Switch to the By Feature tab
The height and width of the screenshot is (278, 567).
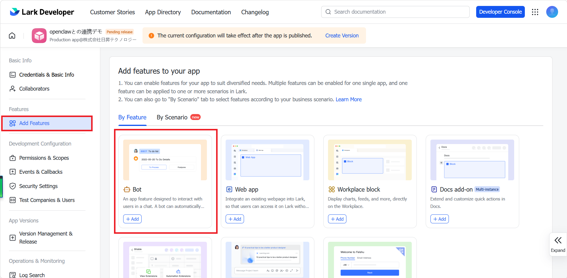(x=132, y=117)
